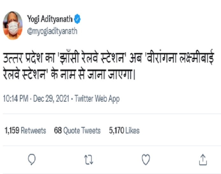Open the Twitter Web App source link

coord(97,99)
